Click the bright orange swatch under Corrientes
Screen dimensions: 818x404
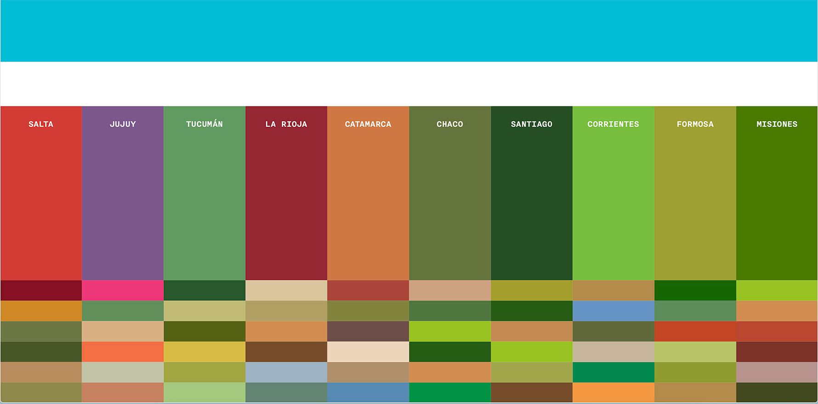click(x=613, y=393)
